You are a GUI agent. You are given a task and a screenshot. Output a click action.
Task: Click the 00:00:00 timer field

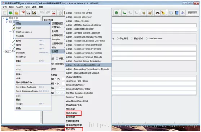[x=192, y=13]
